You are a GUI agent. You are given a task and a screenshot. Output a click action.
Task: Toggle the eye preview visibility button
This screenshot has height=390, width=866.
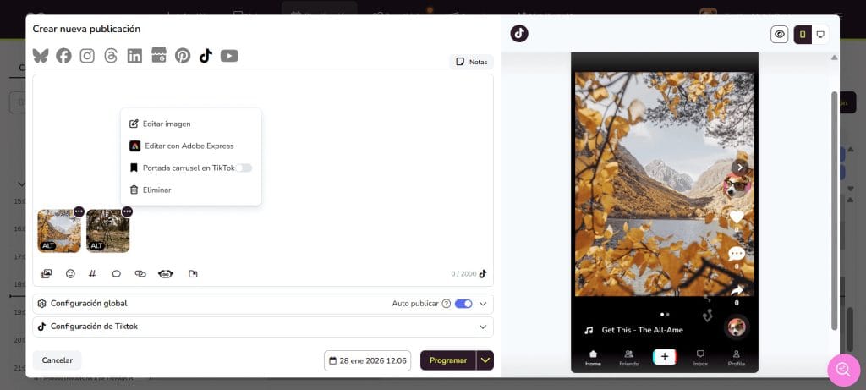[779, 34]
